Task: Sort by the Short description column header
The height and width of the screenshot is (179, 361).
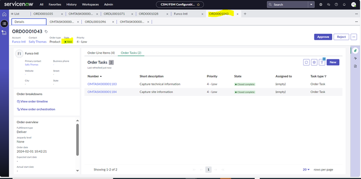Action: 151,76
